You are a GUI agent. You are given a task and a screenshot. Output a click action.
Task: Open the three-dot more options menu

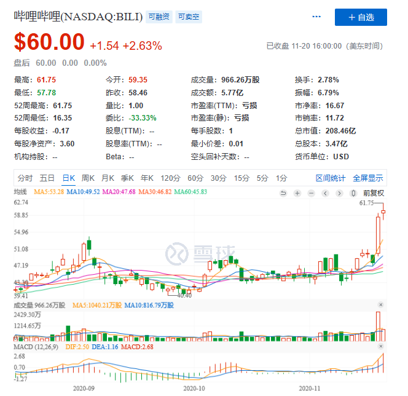pos(316,17)
